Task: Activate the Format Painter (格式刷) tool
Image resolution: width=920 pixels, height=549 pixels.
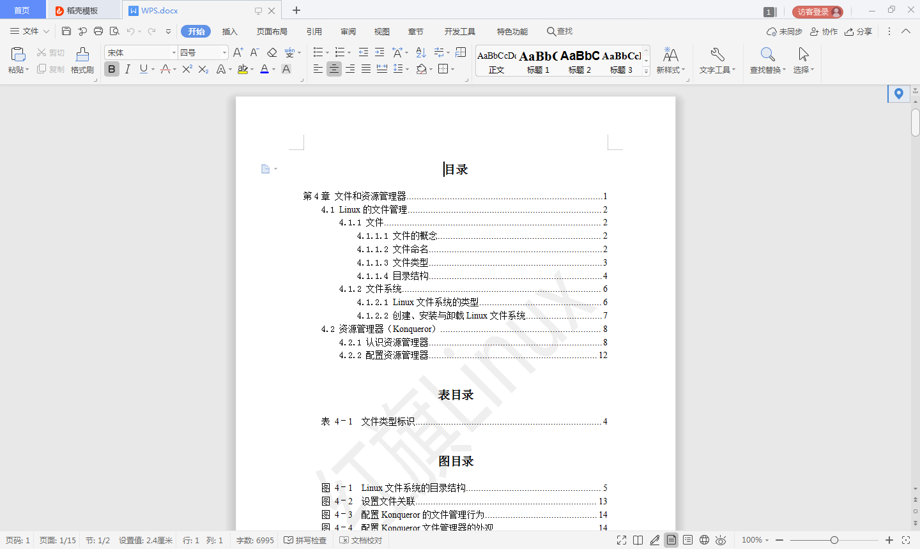Action: (x=82, y=61)
